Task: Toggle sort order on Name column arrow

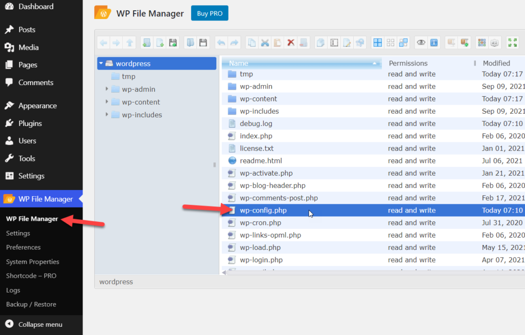Action: point(374,63)
